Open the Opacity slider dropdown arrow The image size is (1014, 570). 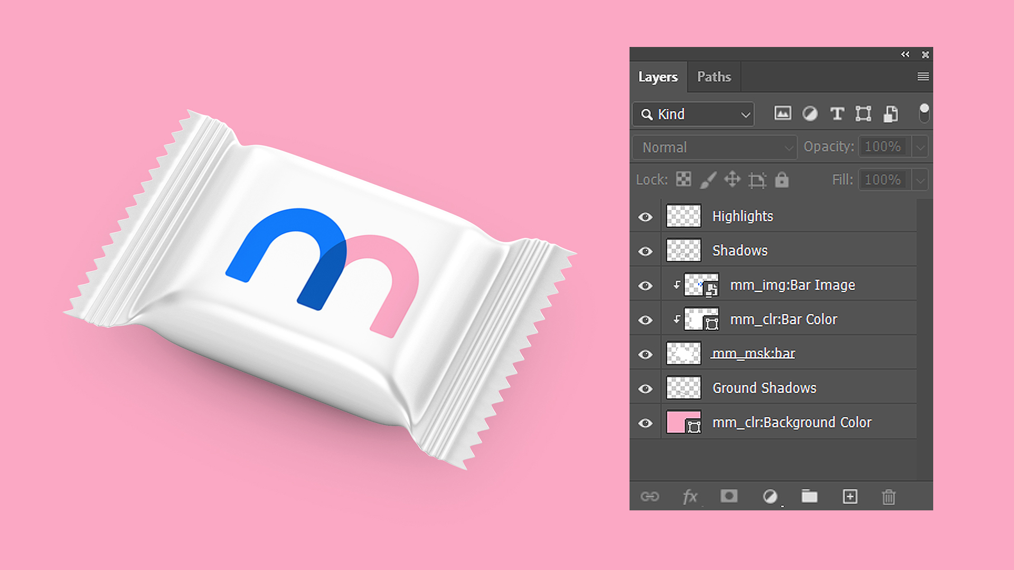tap(920, 147)
